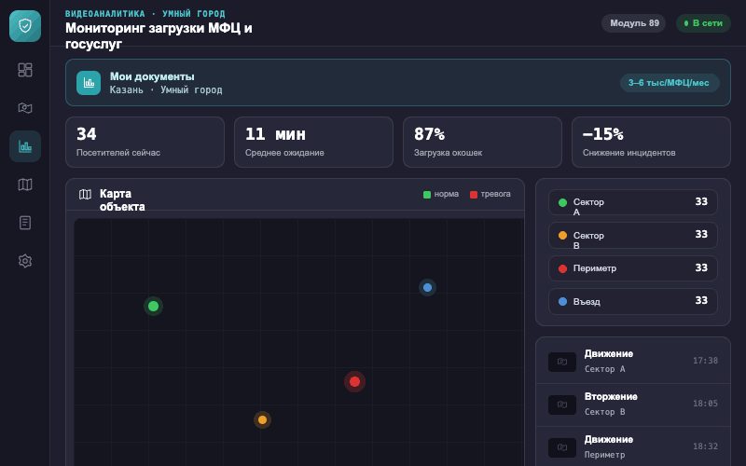The width and height of the screenshot is (746, 466).
Task: Open the 87% Загрузка окошек card
Action: pyautogui.click(x=482, y=143)
